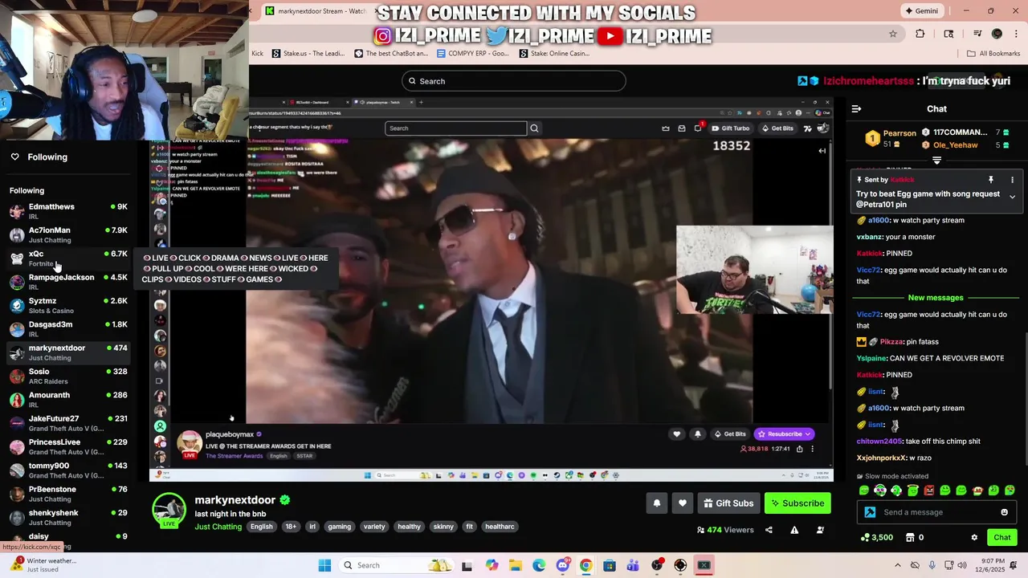Open Ac7ionMan channel in sidebar
The height and width of the screenshot is (578, 1028).
[68, 234]
